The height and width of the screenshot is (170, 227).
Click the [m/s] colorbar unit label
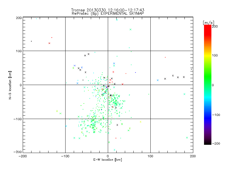click(208, 23)
